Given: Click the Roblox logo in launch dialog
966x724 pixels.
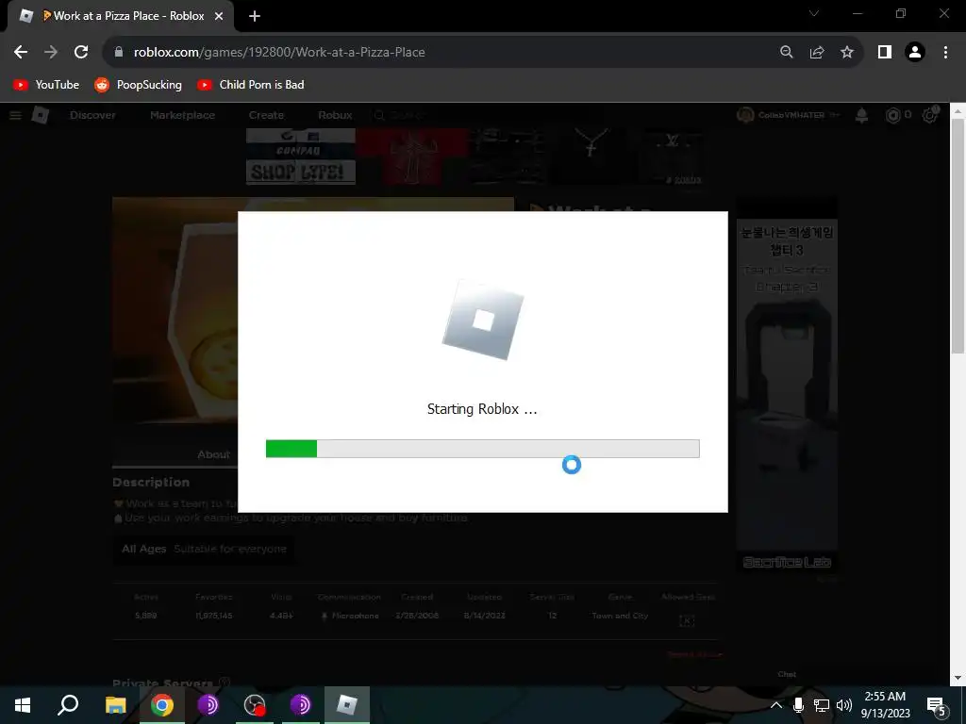Looking at the screenshot, I should click(x=483, y=320).
